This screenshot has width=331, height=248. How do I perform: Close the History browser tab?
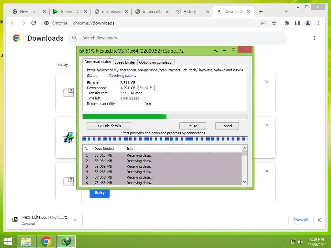tap(208, 12)
